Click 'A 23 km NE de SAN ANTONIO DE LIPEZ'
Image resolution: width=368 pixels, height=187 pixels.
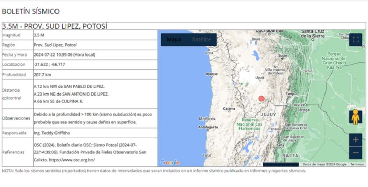pos(71,94)
